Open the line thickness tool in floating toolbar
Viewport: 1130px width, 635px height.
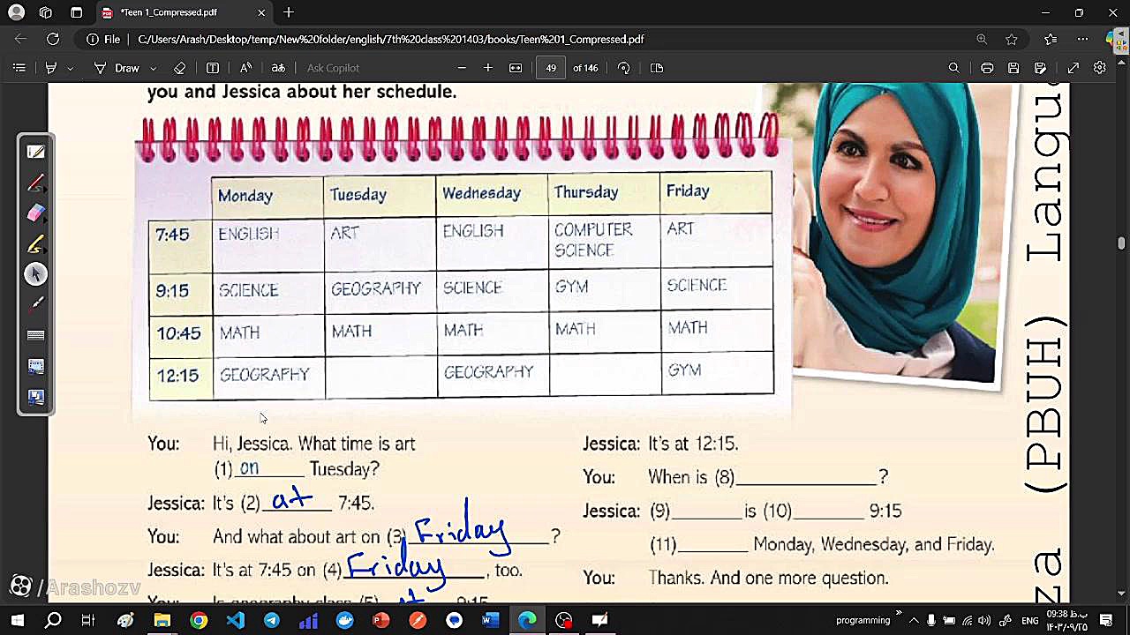36,335
